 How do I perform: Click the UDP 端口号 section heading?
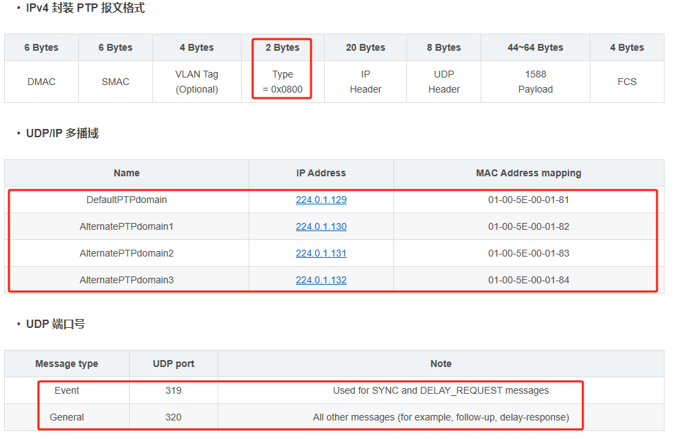(x=56, y=324)
